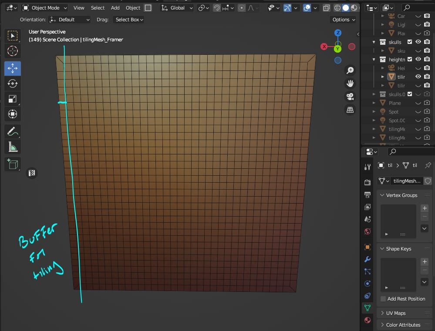Open the Modifier Properties wrench tab
Image resolution: width=435 pixels, height=331 pixels.
367,259
